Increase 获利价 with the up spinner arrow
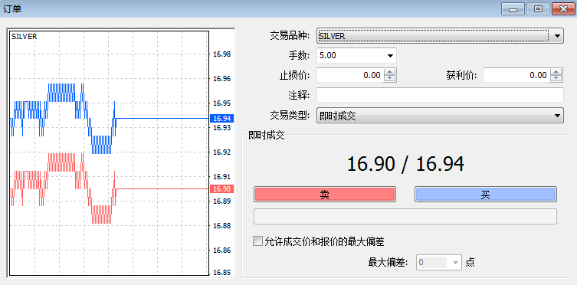577x285 pixels. point(556,72)
